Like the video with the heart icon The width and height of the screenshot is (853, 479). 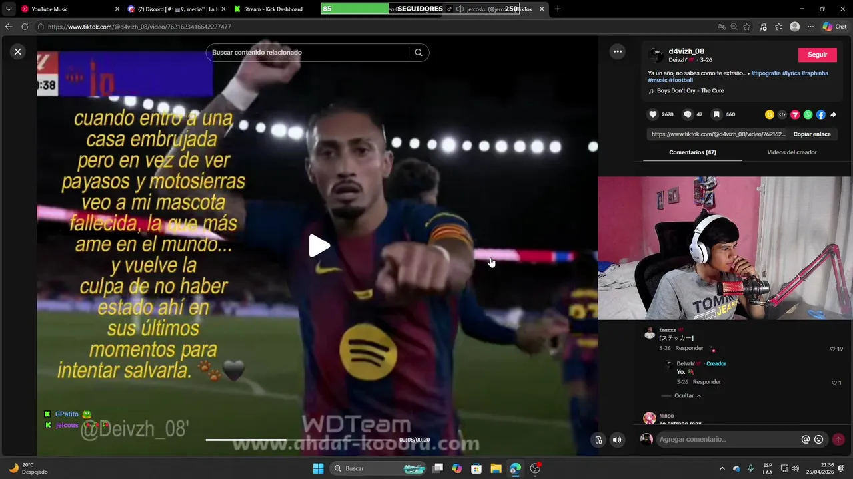653,114
